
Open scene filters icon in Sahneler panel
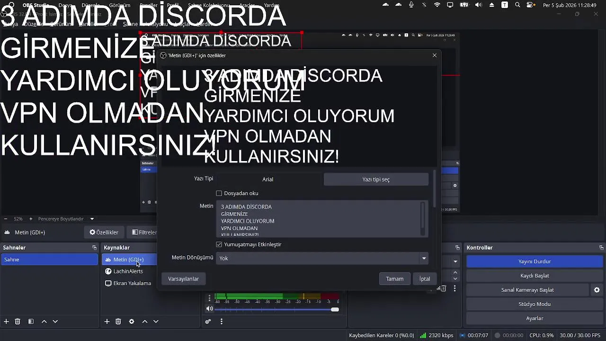pyautogui.click(x=31, y=322)
